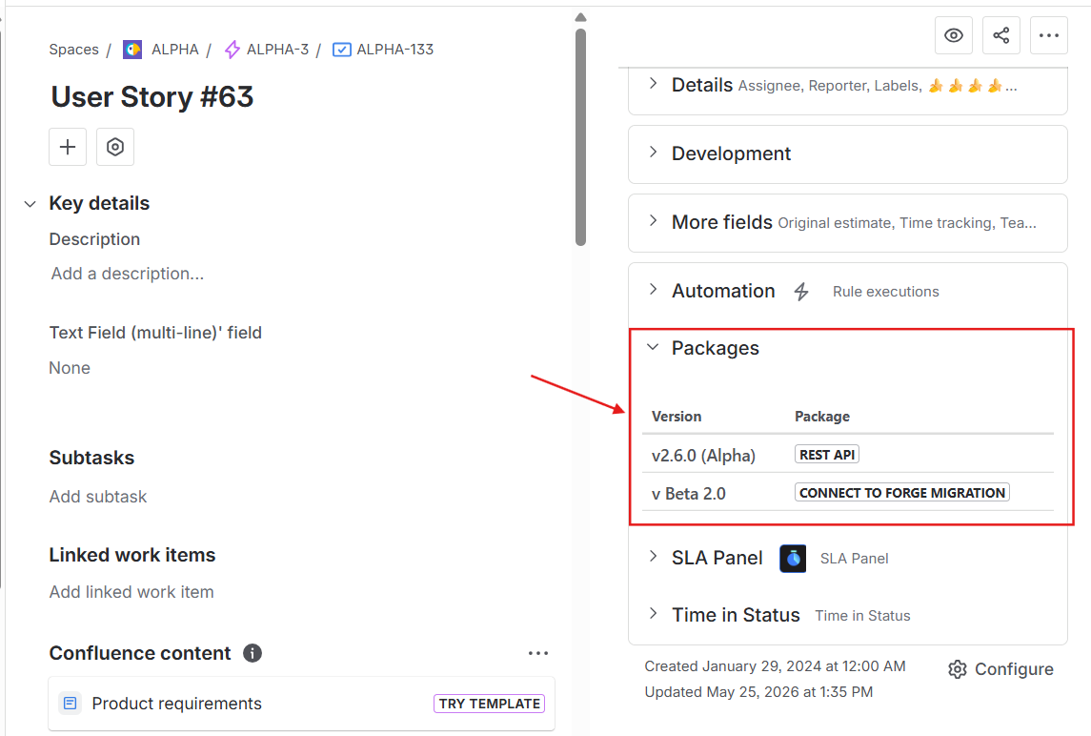Click the watch (eye) icon button
Viewport: 1091px width, 736px height.
coord(953,35)
